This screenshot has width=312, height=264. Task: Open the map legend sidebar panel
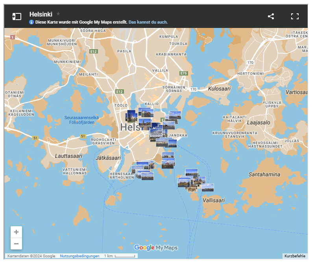[x=17, y=17]
